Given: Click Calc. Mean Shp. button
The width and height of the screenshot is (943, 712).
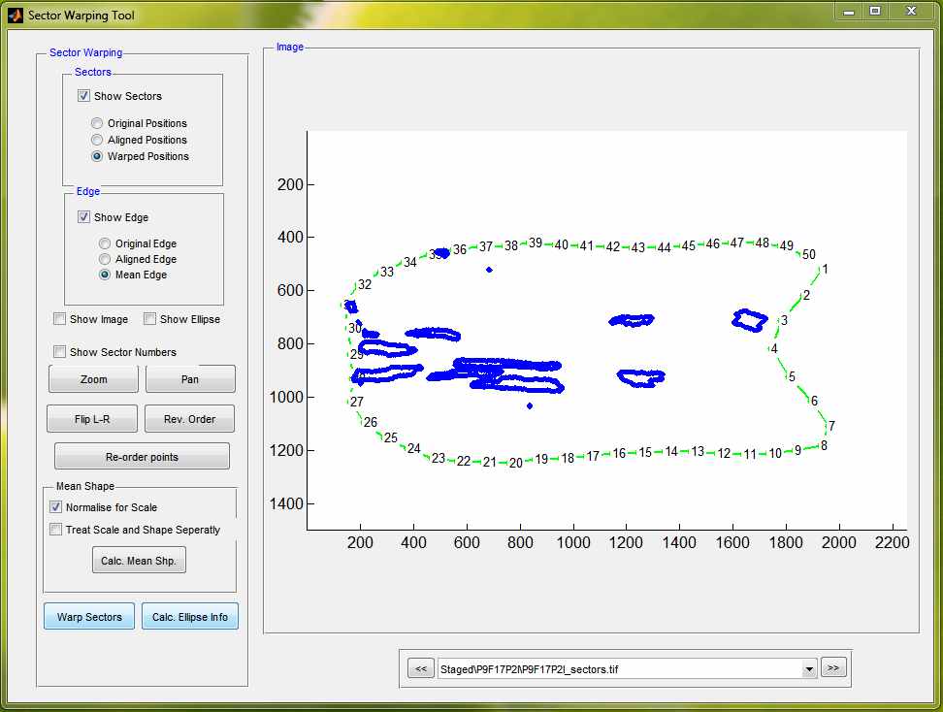Looking at the screenshot, I should [x=139, y=562].
